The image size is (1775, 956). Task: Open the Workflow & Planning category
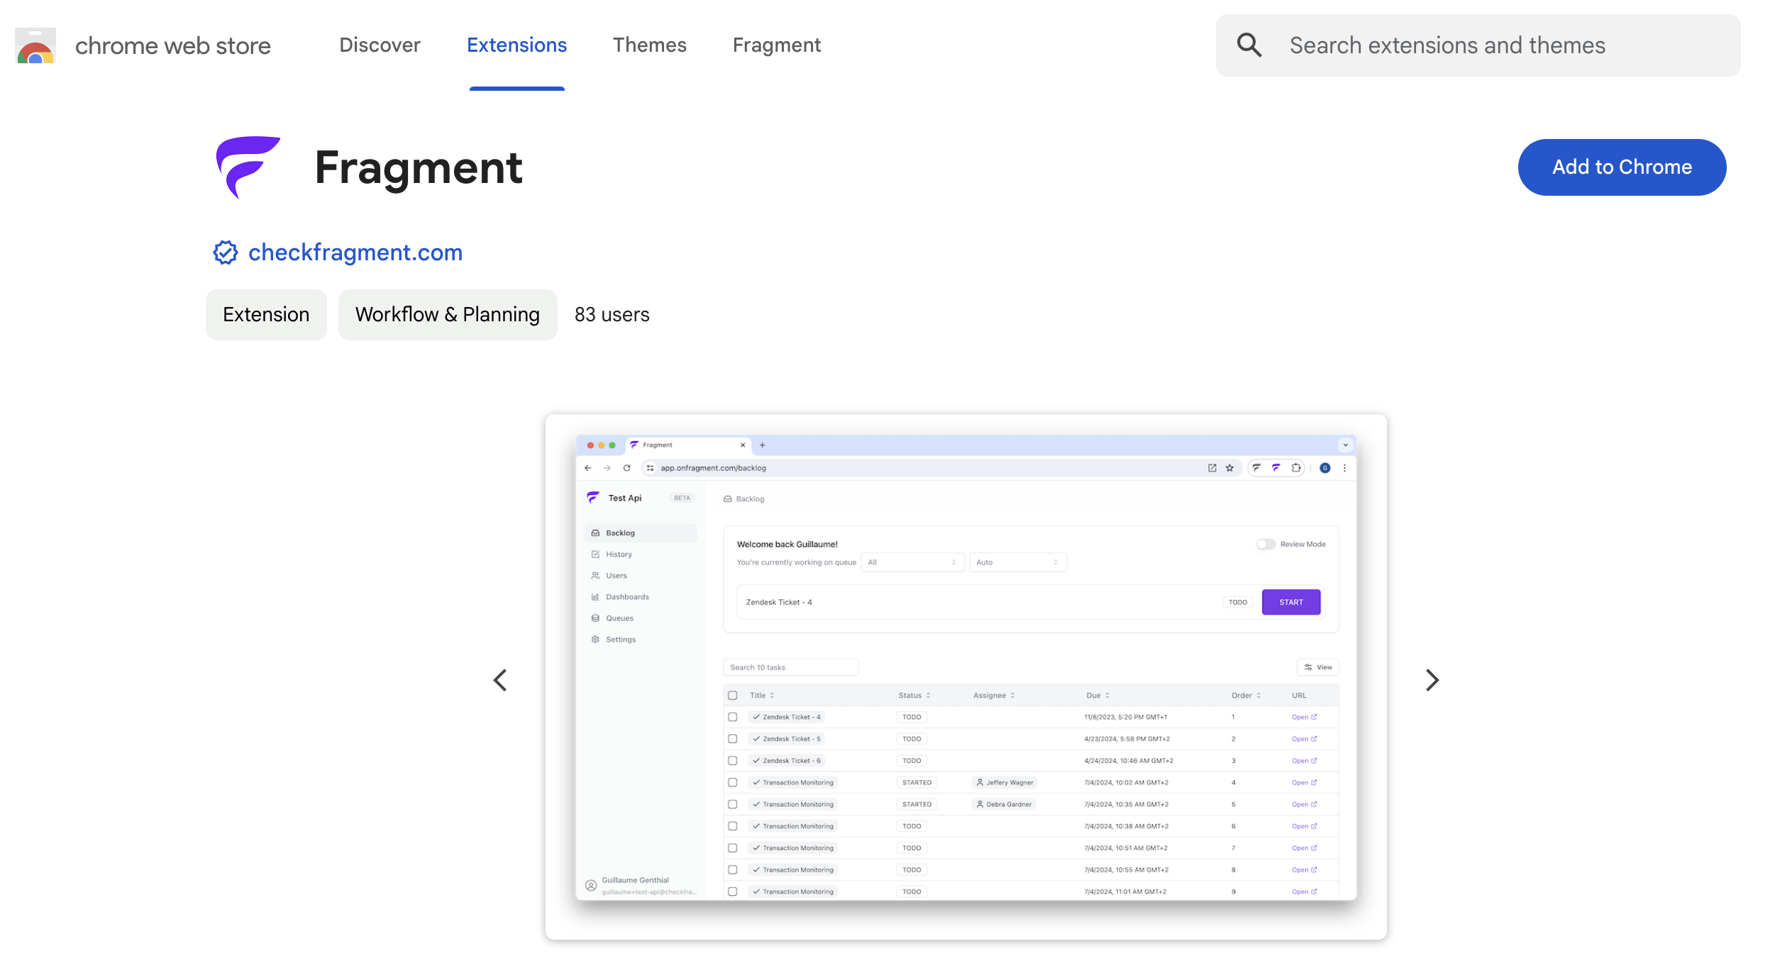coord(448,315)
